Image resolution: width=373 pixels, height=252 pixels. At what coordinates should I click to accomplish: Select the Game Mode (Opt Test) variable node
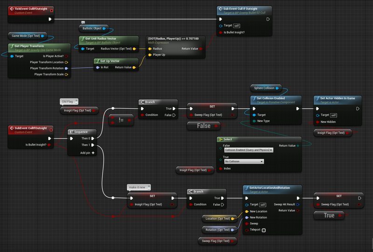click(x=28, y=36)
